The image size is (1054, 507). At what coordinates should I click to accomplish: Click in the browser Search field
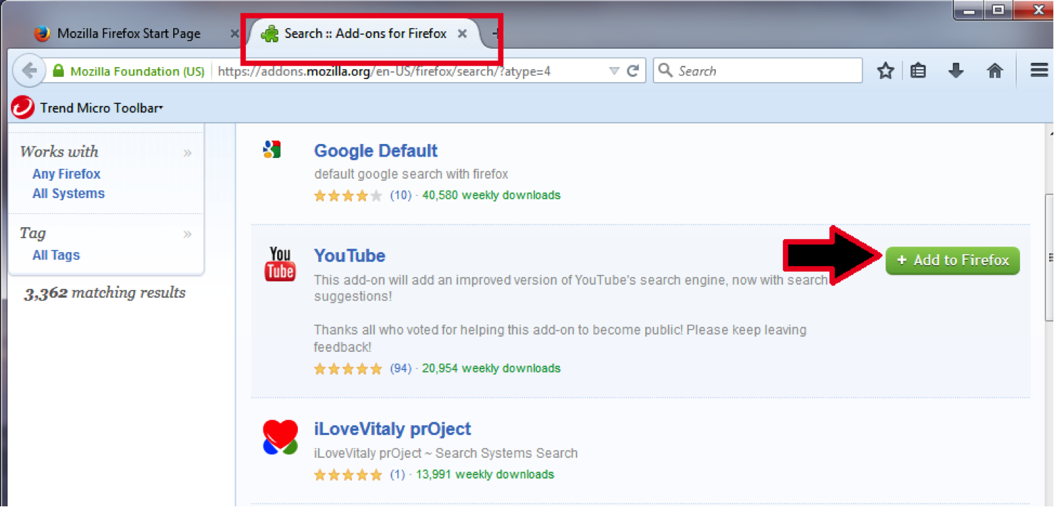pos(757,71)
